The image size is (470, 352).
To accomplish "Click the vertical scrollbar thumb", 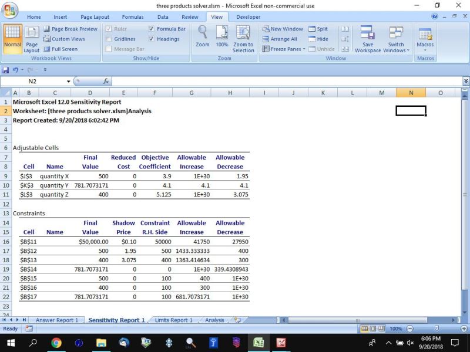I will (x=464, y=195).
